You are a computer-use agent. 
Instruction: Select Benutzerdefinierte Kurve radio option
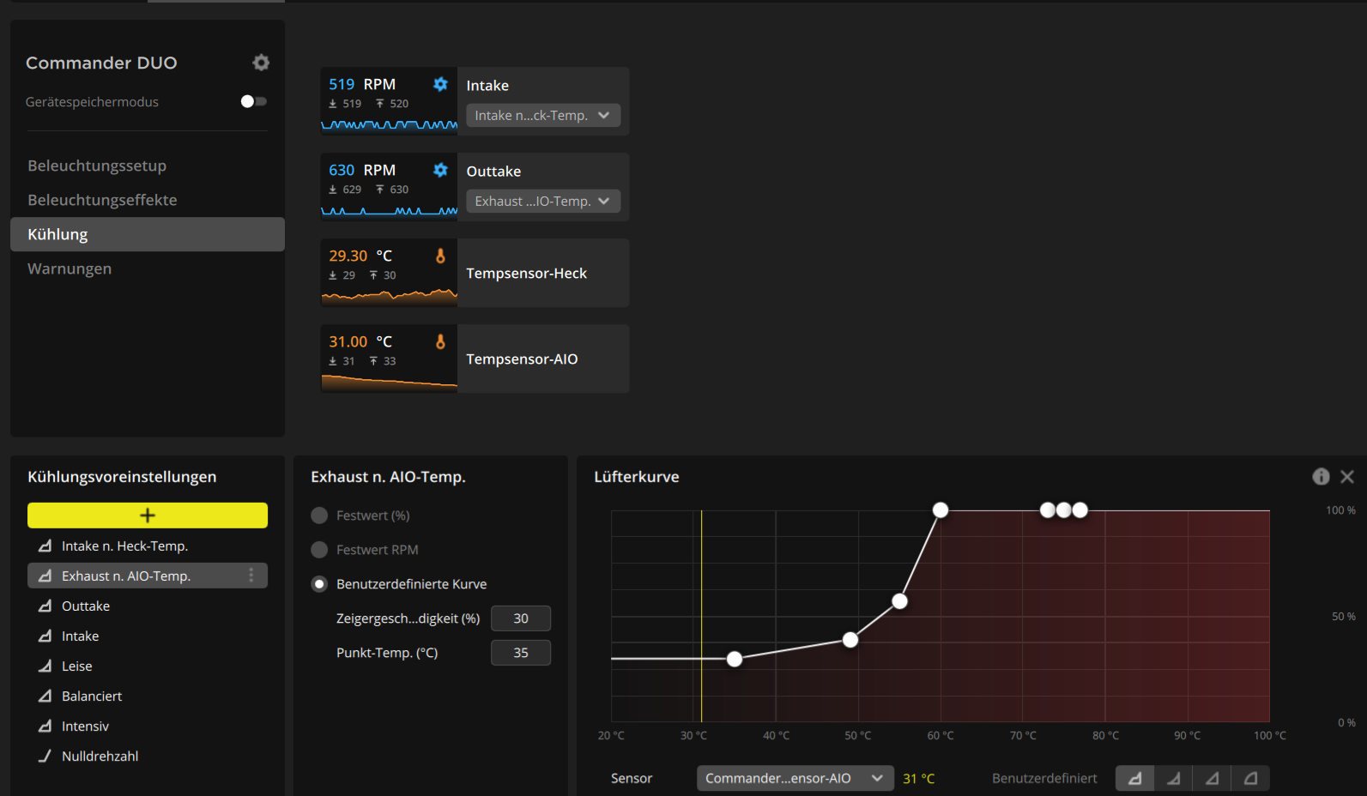point(319,584)
